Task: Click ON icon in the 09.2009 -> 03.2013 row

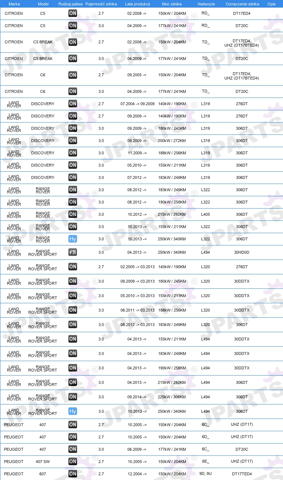Action: click(73, 281)
